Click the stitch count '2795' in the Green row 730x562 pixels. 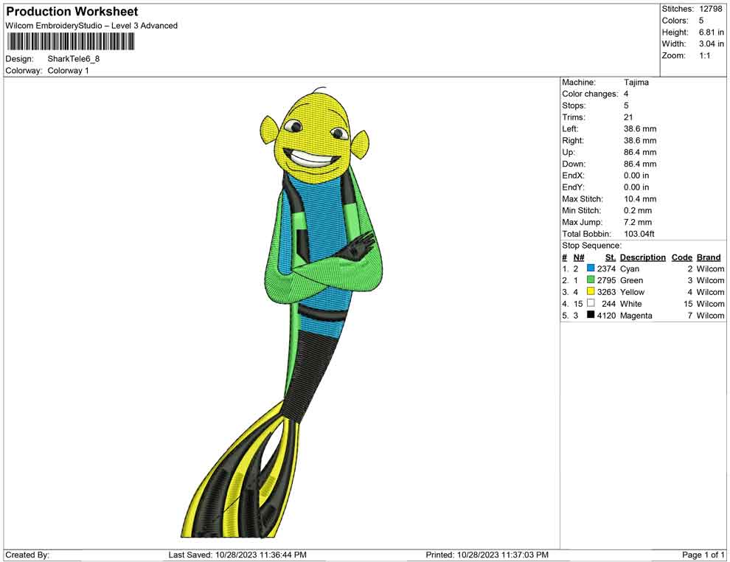coord(606,281)
